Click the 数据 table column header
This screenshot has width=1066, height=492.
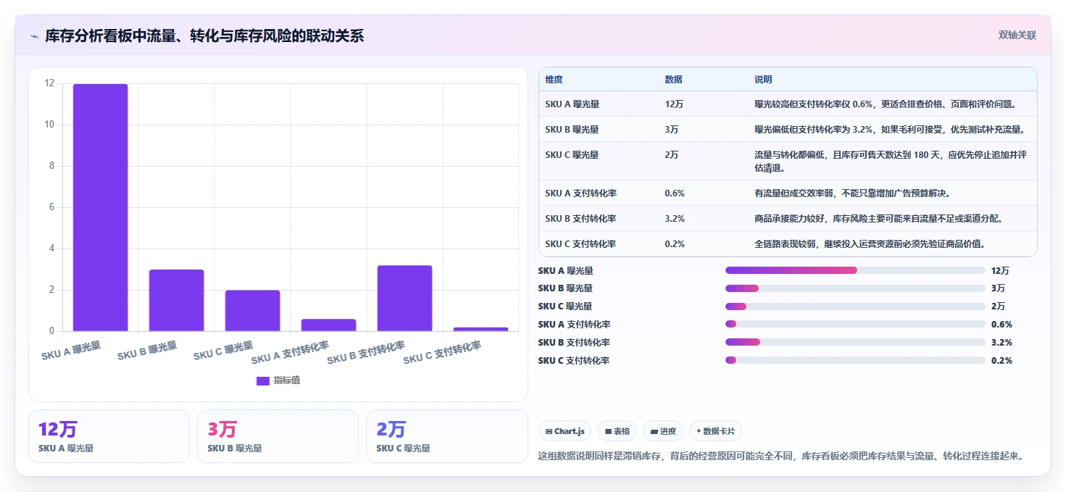pos(673,80)
